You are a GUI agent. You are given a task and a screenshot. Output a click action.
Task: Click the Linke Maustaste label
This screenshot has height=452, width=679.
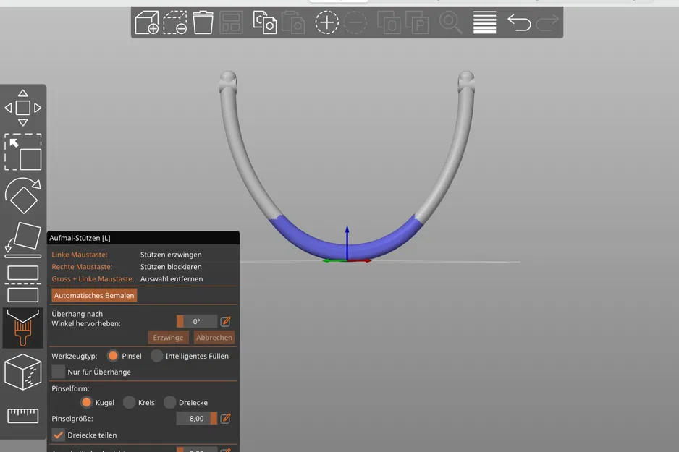pyautogui.click(x=79, y=255)
